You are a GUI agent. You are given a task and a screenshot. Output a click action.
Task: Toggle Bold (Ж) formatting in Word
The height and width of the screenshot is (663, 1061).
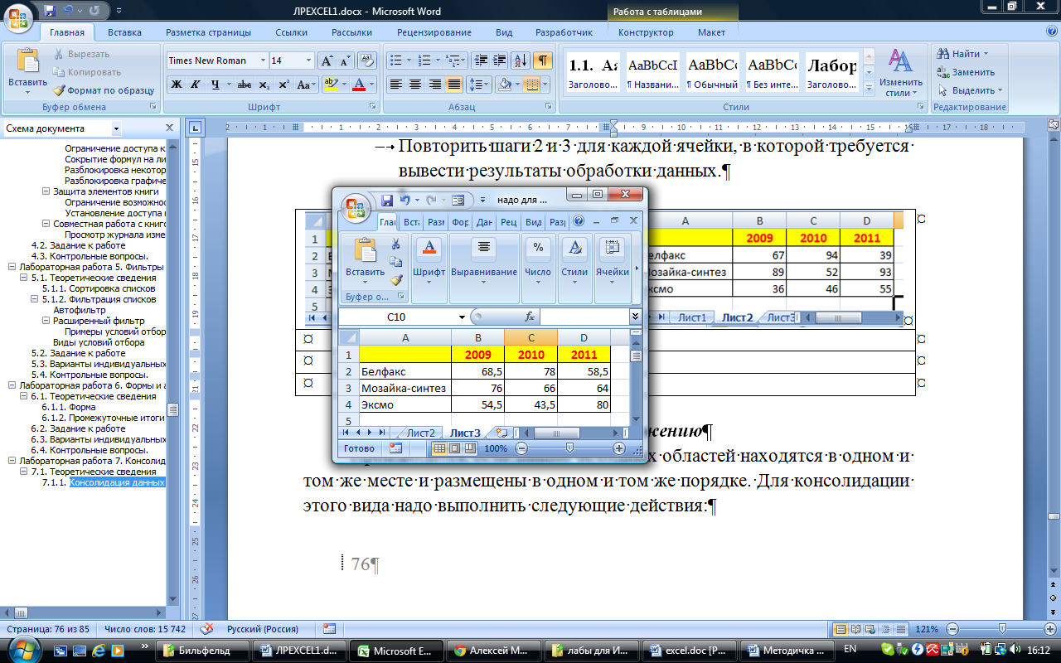177,85
